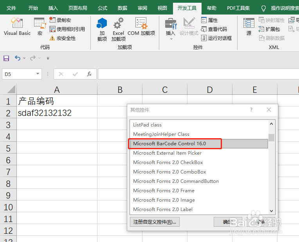
Task: Close the 其他控件 dialog
Action: [269, 110]
